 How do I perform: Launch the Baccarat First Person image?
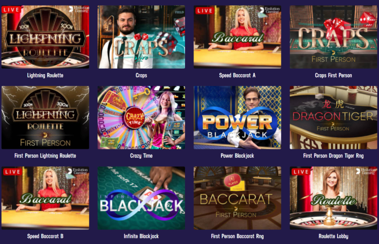[238, 198]
